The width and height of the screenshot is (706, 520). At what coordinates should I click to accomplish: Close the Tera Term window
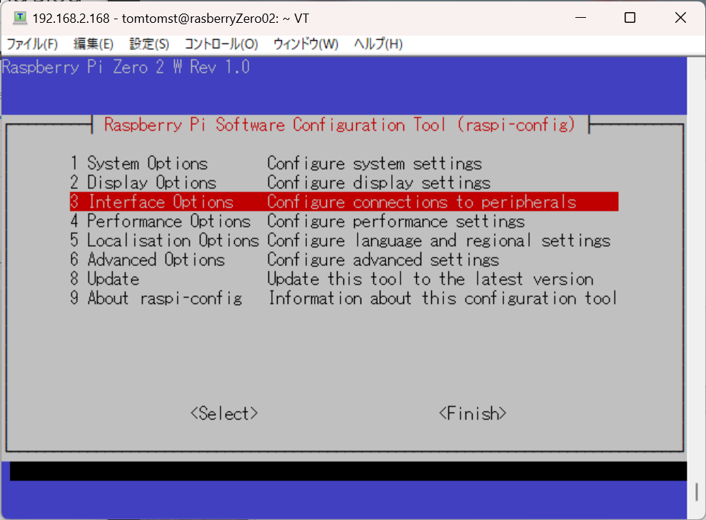[x=680, y=18]
